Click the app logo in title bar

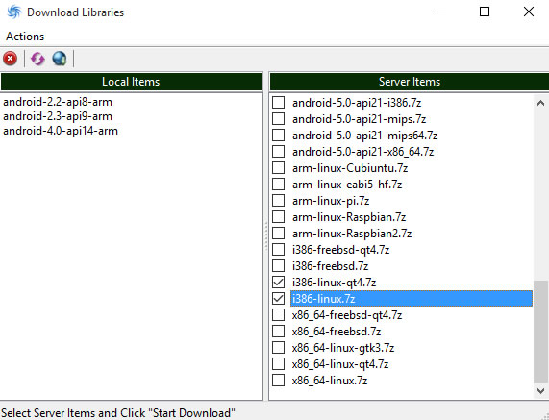(14, 12)
